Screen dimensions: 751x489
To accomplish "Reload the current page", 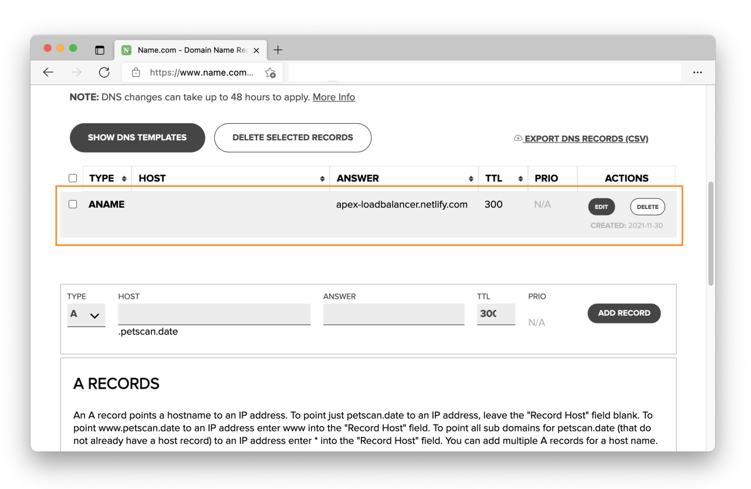I will coord(104,72).
